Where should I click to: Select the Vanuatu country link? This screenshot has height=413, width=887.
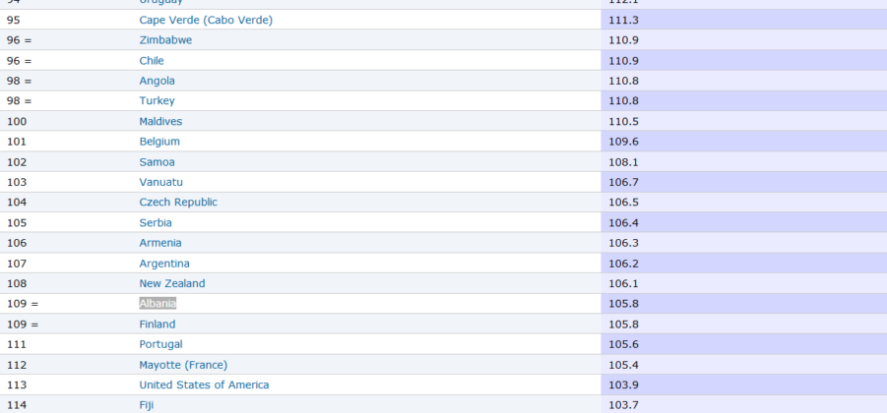pyautogui.click(x=160, y=182)
